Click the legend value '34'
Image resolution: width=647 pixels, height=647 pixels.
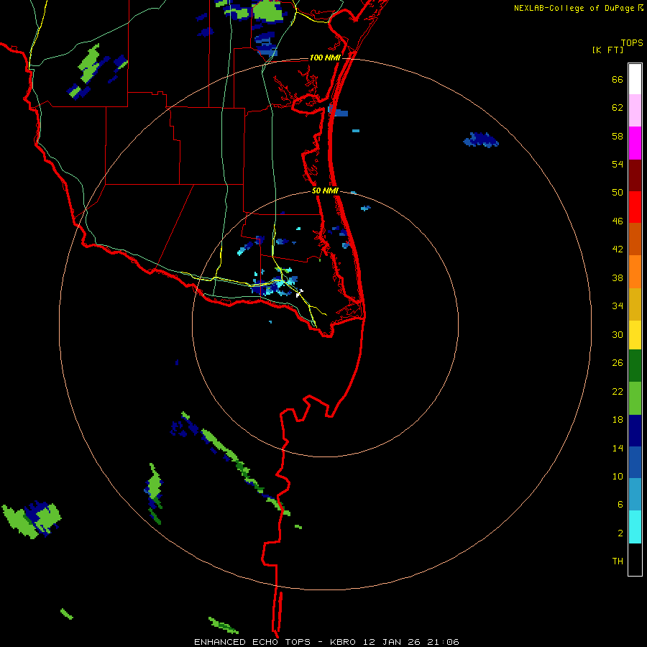[x=618, y=306]
